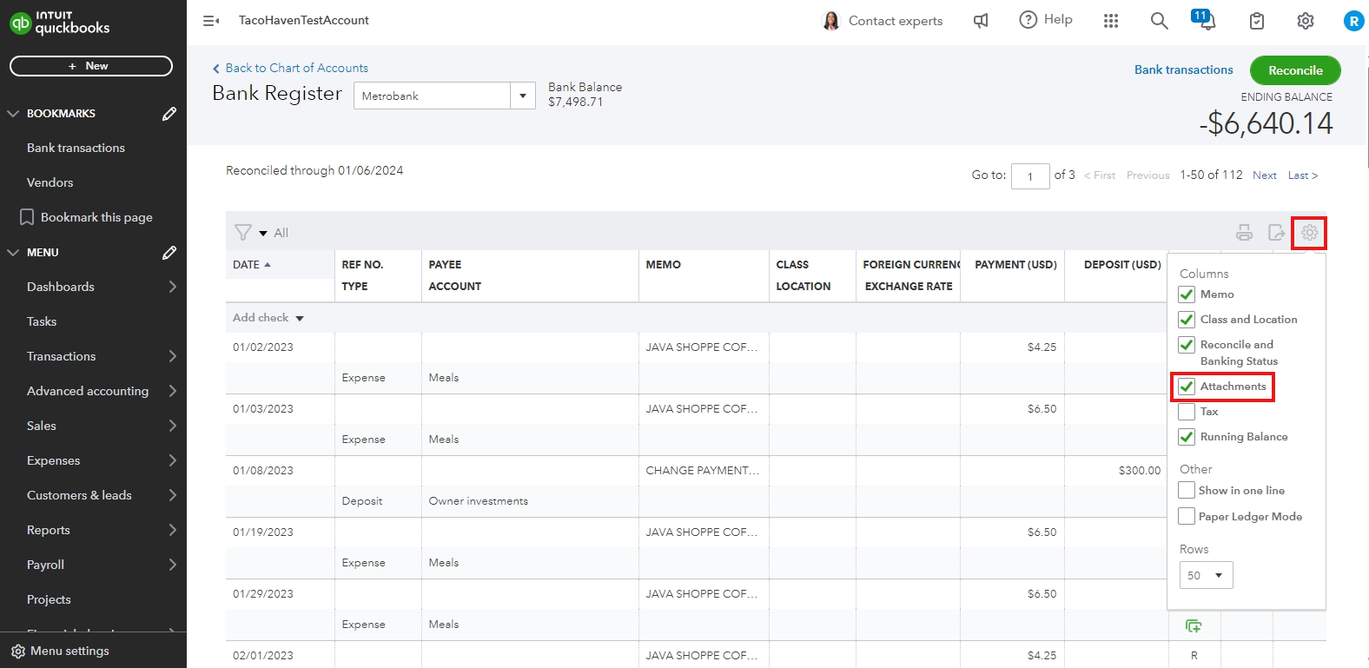Enable Paper Ledger Mode
Viewport: 1369px width, 668px height.
1187,517
